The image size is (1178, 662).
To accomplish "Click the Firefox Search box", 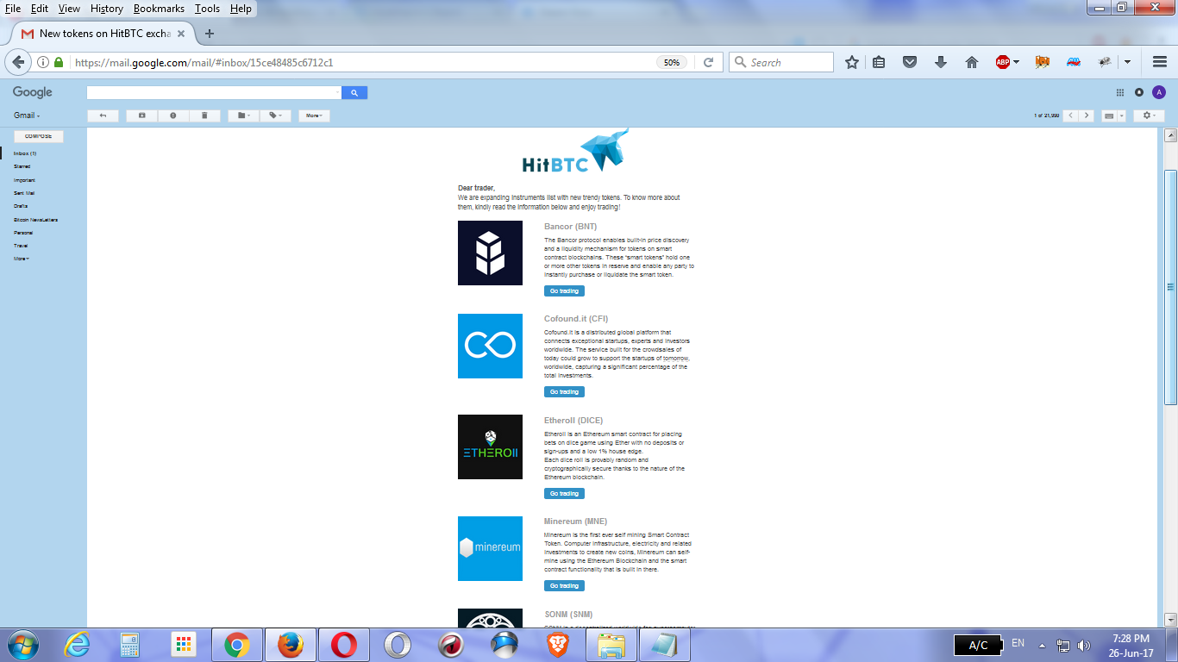I will (781, 62).
